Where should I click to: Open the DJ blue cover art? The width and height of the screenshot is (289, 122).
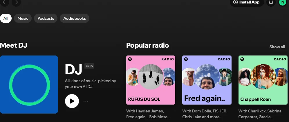29,85
